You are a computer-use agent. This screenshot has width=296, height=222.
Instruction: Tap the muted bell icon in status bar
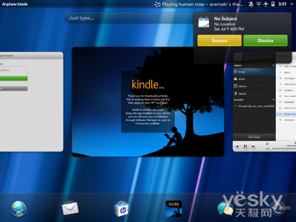(x=251, y=4)
